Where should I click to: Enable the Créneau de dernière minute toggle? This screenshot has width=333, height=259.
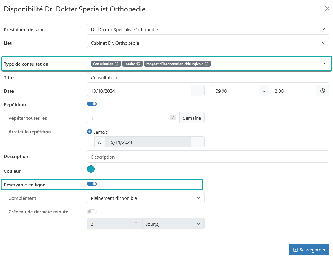[92, 212]
